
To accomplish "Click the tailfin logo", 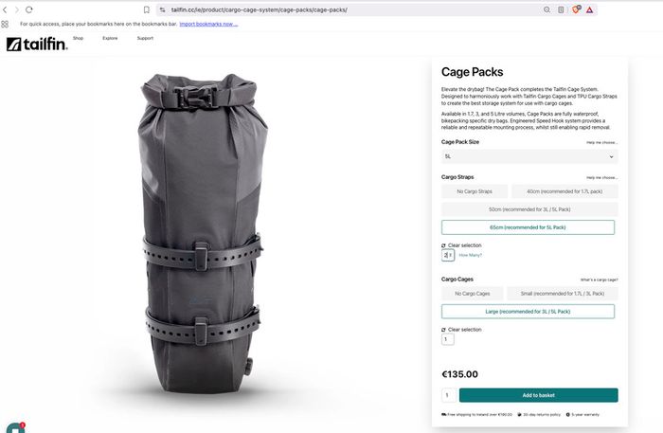I will click(37, 44).
